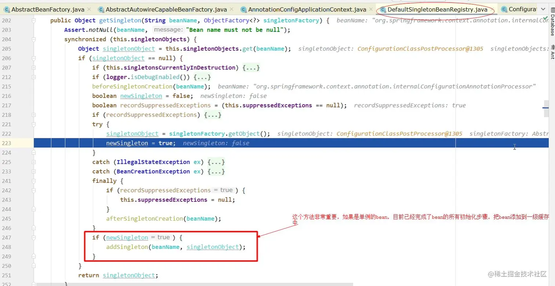The image size is (555, 286).
Task: Click the fold end marker at line 250
Action: (x=34, y=266)
